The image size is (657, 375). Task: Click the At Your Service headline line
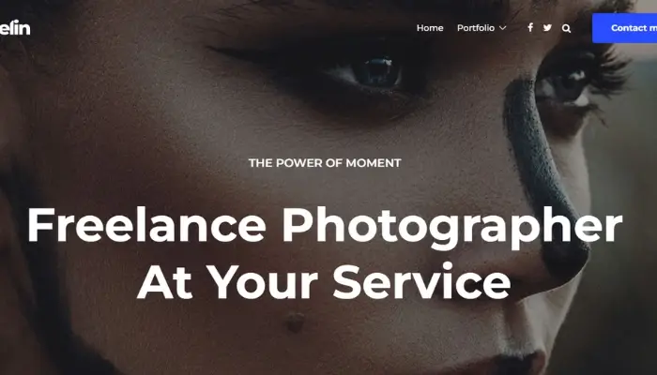[x=324, y=281]
